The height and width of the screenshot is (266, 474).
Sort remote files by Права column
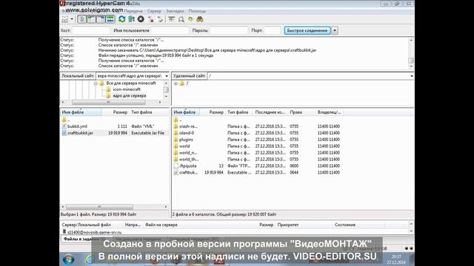[301, 112]
